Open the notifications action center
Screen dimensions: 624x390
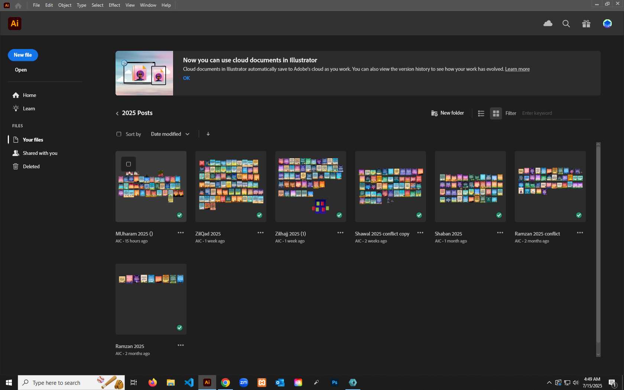pyautogui.click(x=612, y=383)
